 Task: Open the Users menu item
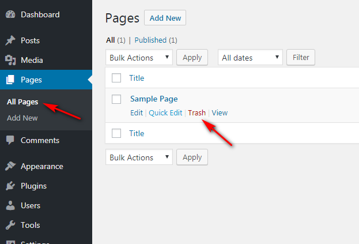tap(31, 206)
